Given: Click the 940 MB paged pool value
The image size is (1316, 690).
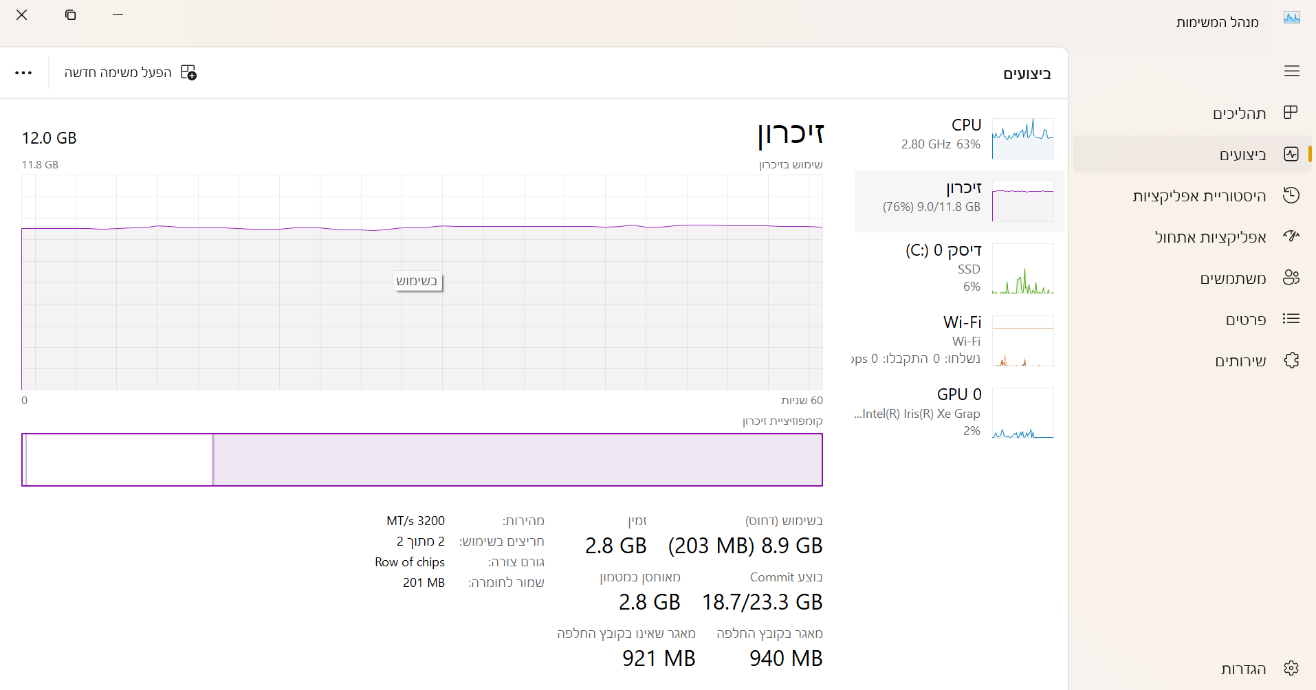Looking at the screenshot, I should click(786, 658).
